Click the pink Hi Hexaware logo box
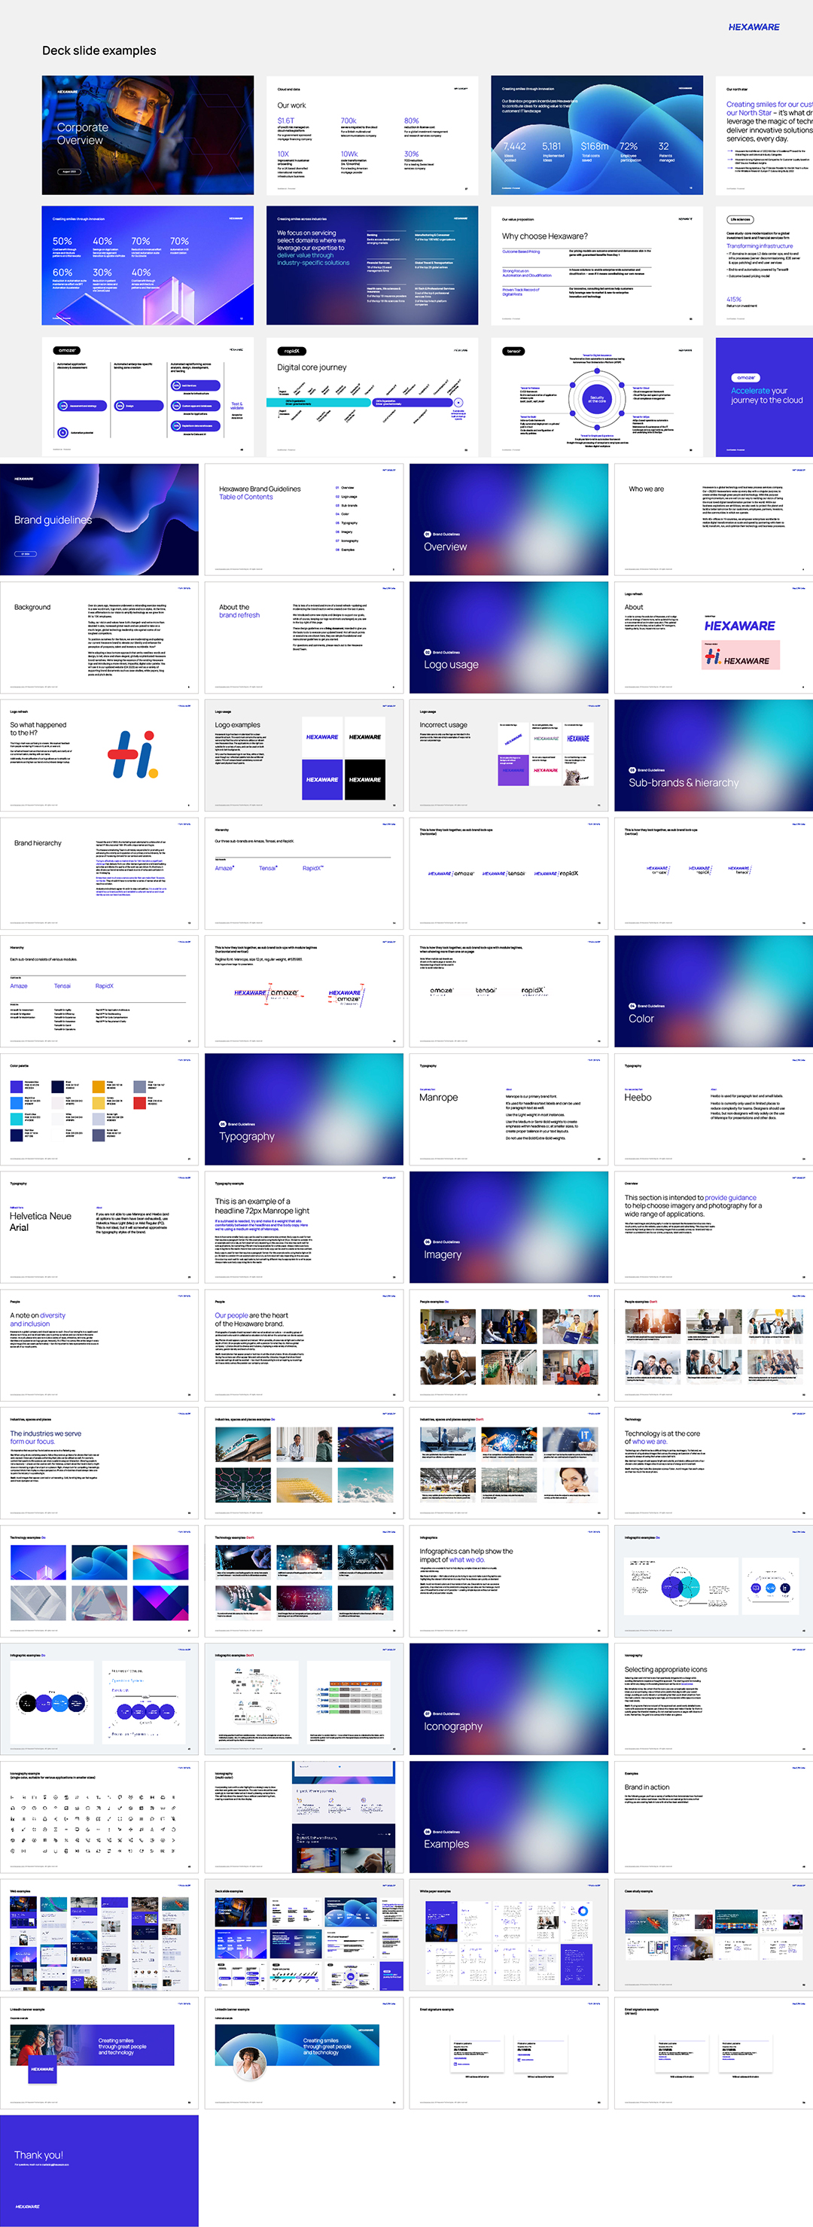 pyautogui.click(x=741, y=655)
